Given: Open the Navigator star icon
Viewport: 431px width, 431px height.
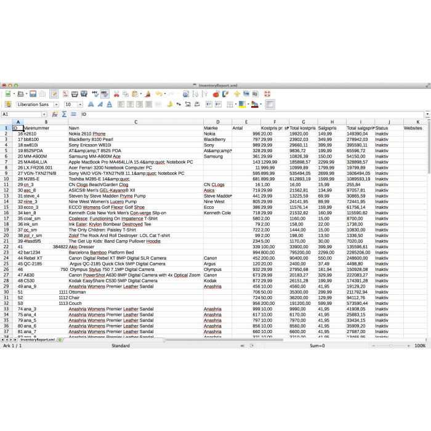Looking at the screenshot, I should [236, 94].
